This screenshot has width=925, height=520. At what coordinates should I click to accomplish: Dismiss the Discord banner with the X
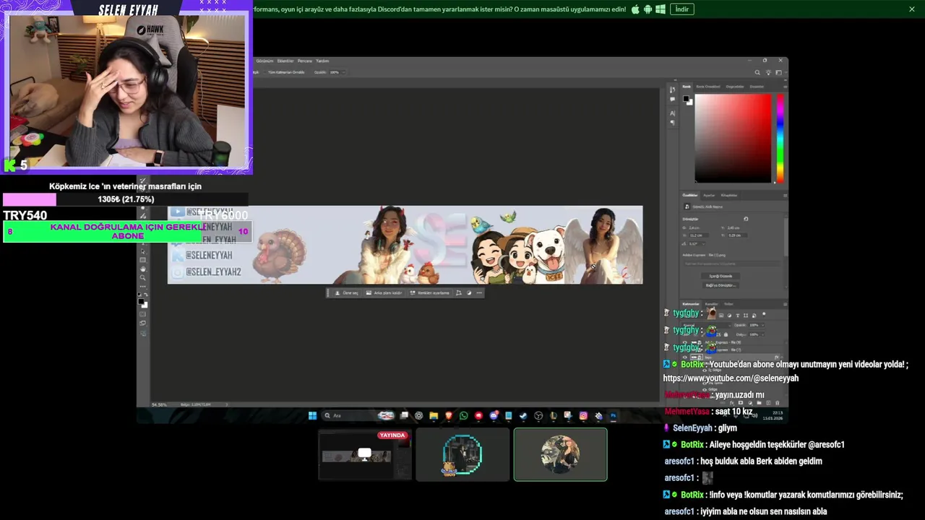click(912, 9)
